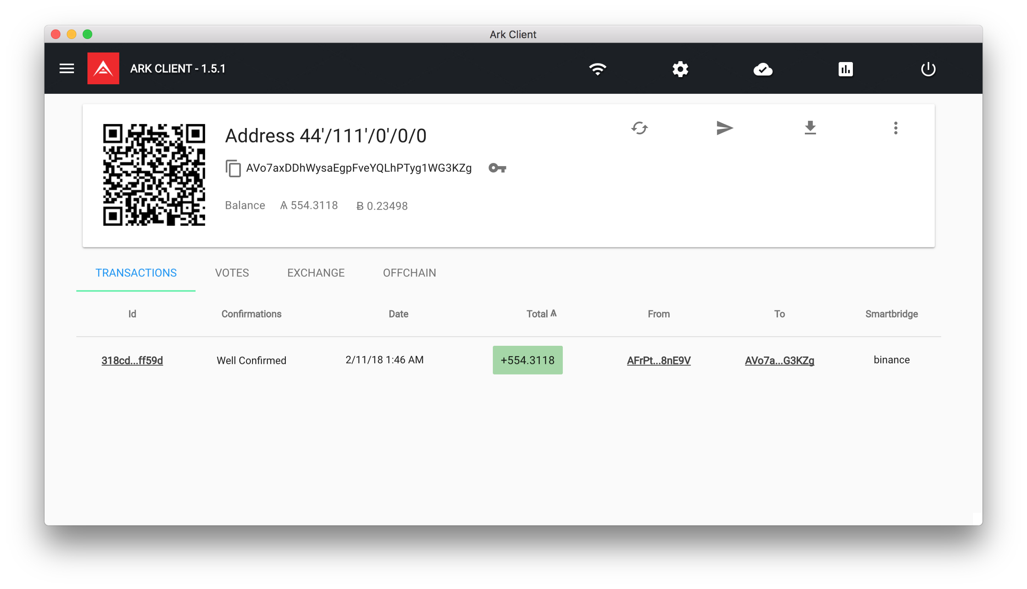The width and height of the screenshot is (1027, 589).
Task: Click the send ARK paper-plane icon
Action: (x=724, y=128)
